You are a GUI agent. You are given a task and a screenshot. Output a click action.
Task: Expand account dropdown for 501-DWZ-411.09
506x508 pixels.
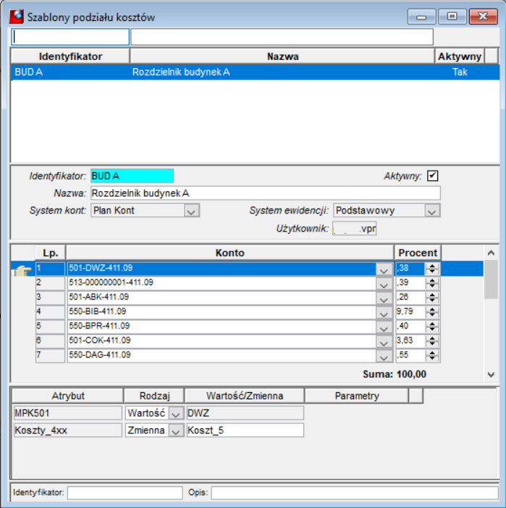point(384,269)
